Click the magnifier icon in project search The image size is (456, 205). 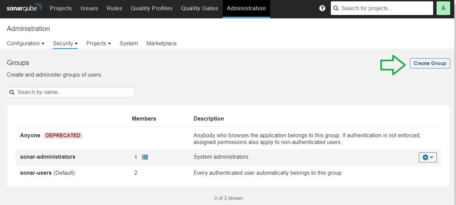pos(336,9)
